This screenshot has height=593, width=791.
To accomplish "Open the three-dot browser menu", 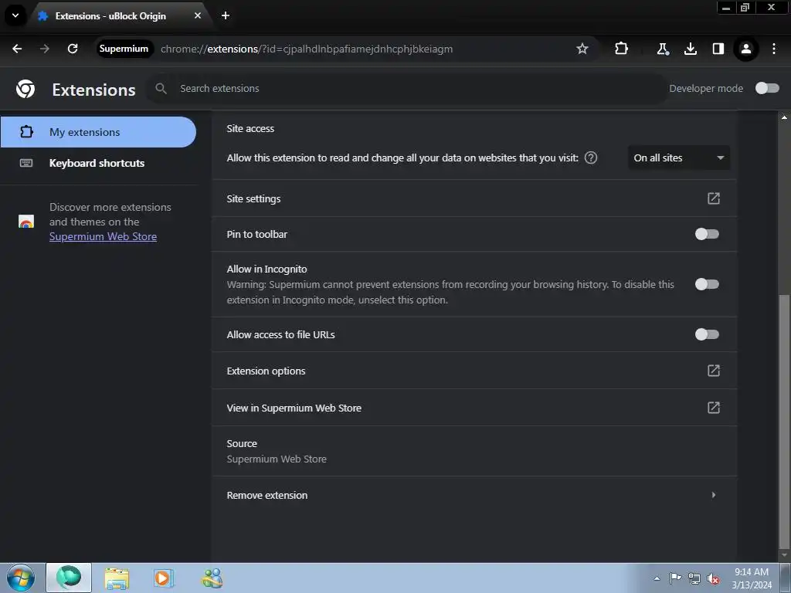I will coord(774,49).
